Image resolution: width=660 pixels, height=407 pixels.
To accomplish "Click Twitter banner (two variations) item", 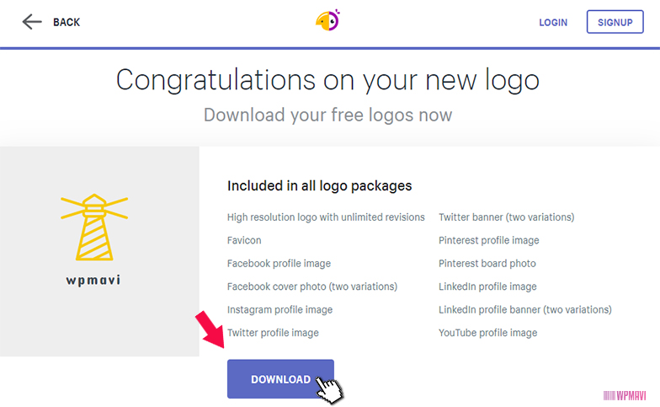I will (507, 217).
